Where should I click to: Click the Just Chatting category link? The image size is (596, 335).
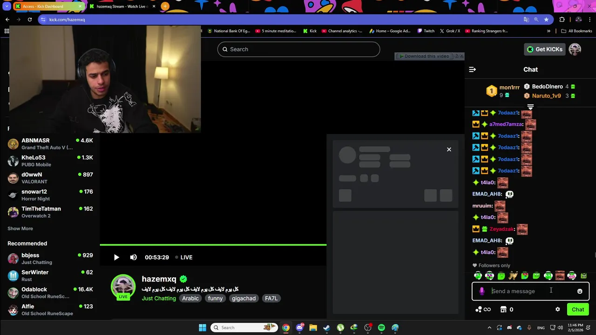(x=159, y=298)
